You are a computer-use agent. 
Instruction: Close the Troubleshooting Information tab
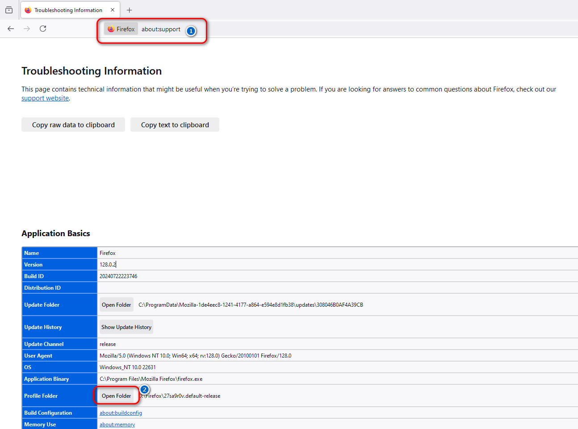click(113, 10)
